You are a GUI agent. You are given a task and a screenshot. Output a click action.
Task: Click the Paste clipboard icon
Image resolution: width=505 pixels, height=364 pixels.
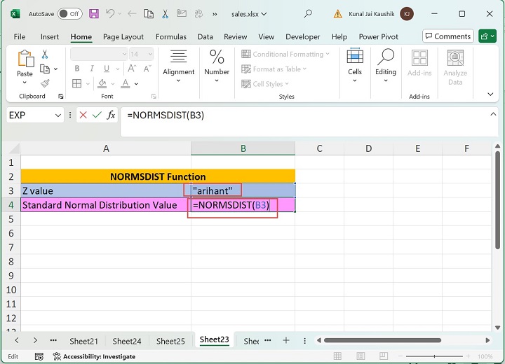(25, 59)
